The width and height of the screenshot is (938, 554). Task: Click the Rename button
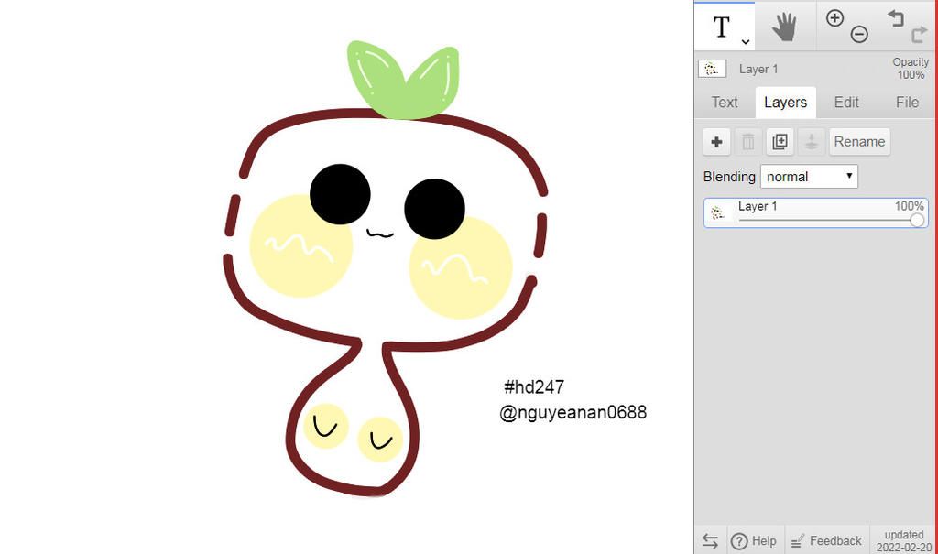click(x=859, y=142)
